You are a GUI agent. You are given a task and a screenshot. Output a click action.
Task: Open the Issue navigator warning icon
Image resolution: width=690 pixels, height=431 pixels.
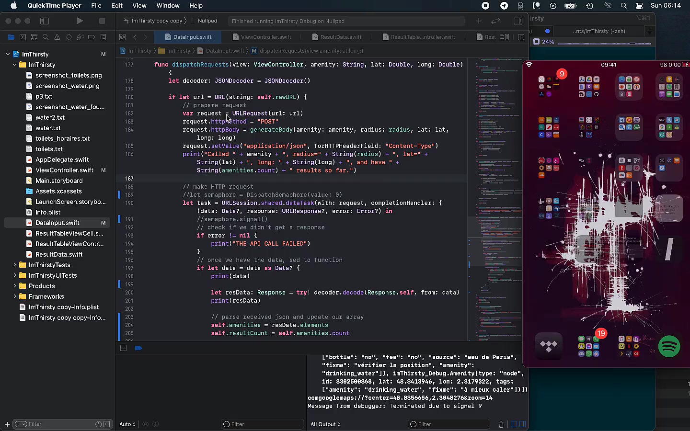coord(57,37)
